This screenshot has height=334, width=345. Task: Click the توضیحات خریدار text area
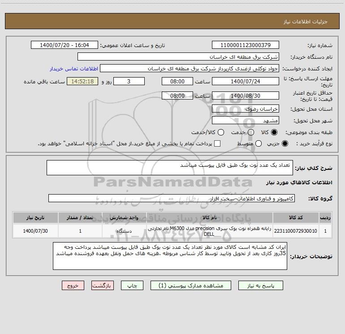170,256
